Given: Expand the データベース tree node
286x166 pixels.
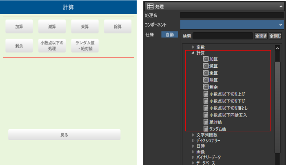Looking at the screenshot, I should click(193, 163).
